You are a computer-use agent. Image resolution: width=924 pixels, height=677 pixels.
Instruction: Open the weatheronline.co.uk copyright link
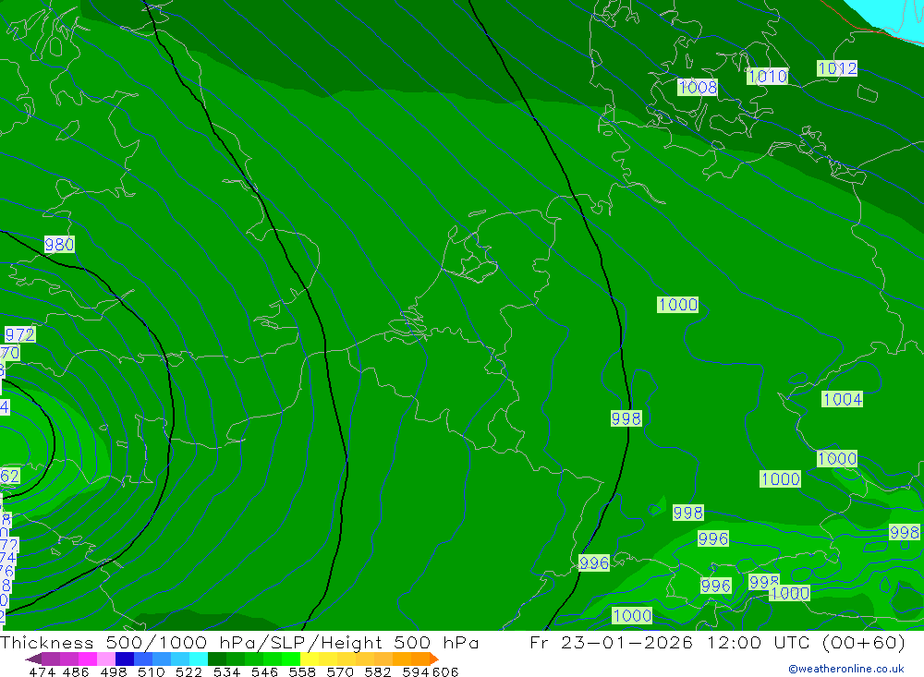[846, 669]
